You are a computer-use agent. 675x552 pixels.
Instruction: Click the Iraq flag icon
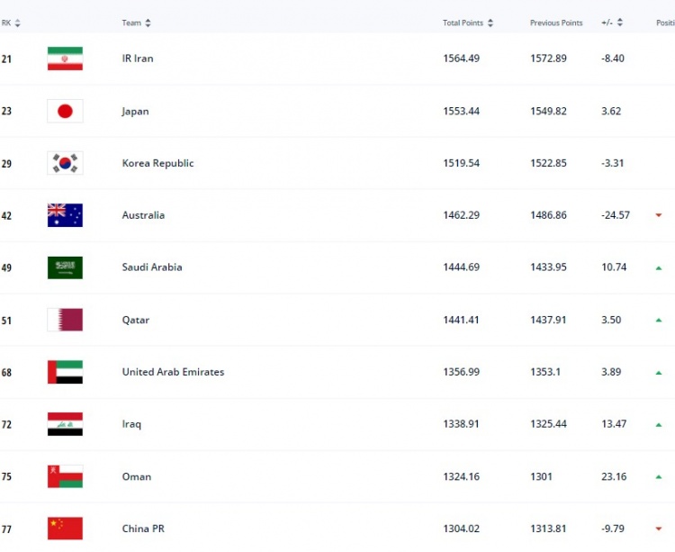pyautogui.click(x=65, y=424)
